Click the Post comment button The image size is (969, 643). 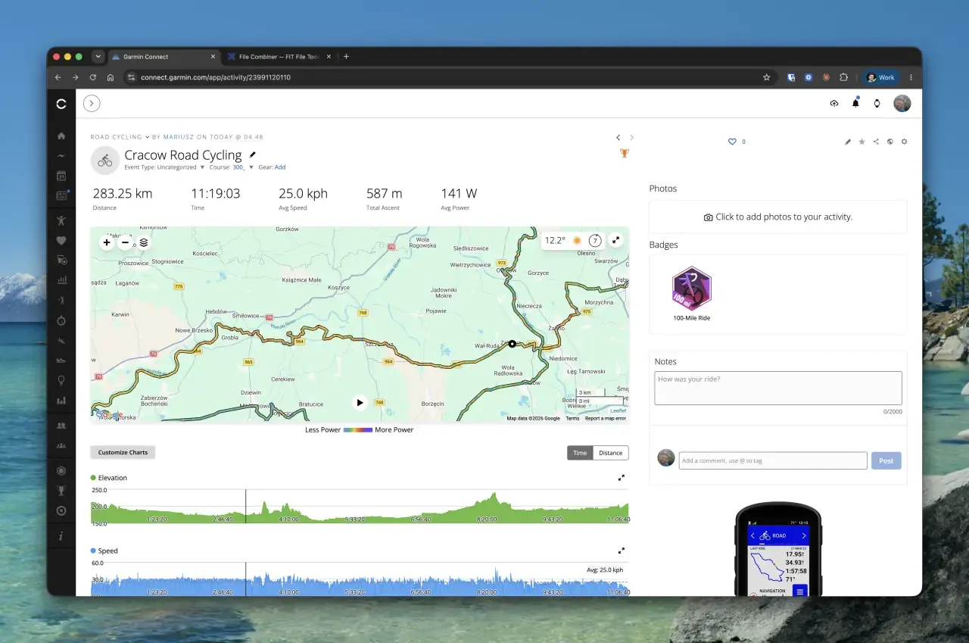[x=886, y=460]
